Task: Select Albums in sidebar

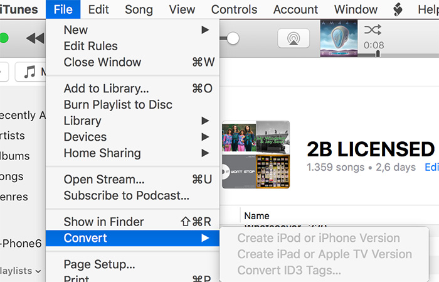Action: coord(14,156)
